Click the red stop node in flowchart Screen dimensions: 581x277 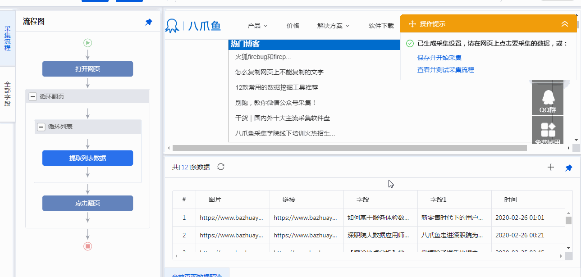pyautogui.click(x=87, y=246)
